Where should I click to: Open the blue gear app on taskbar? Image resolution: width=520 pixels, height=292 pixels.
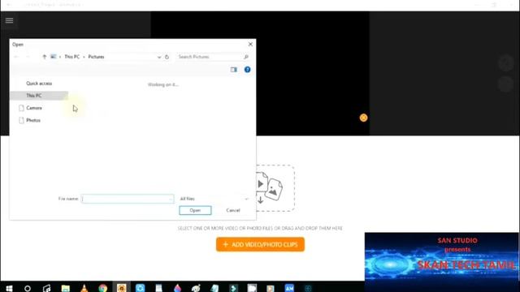tap(140, 288)
